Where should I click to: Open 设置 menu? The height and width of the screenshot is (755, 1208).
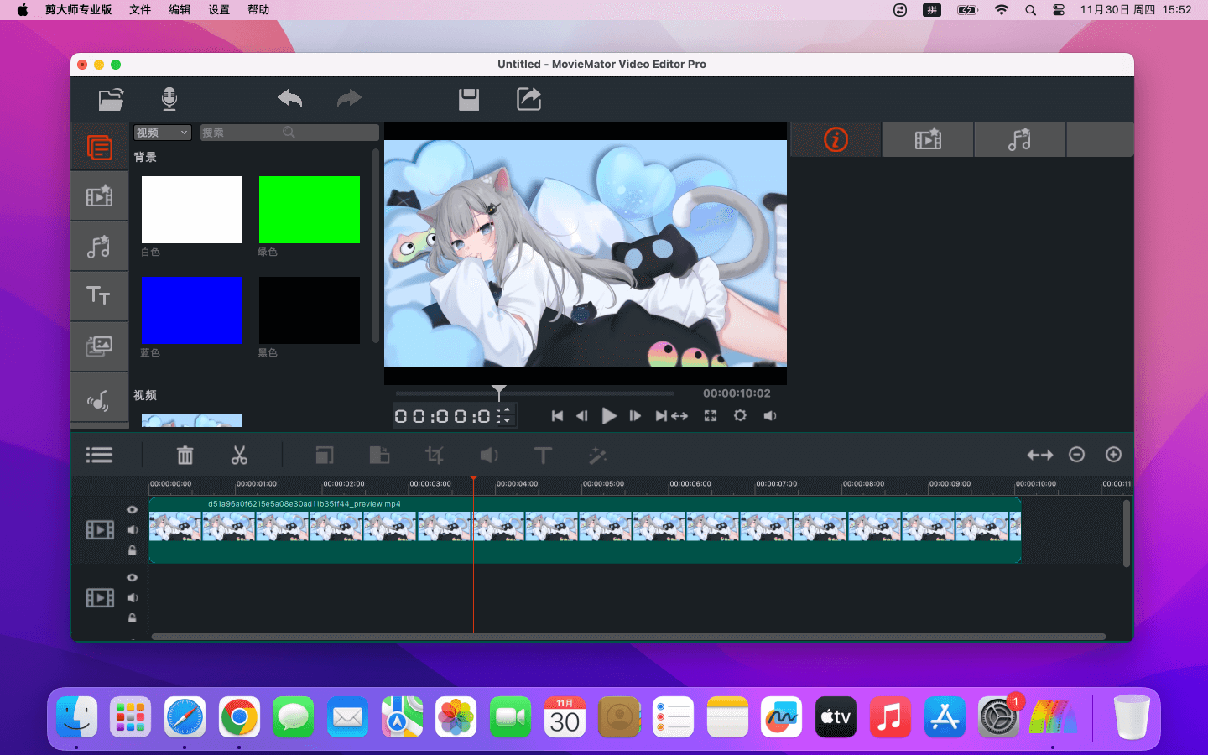pyautogui.click(x=219, y=10)
